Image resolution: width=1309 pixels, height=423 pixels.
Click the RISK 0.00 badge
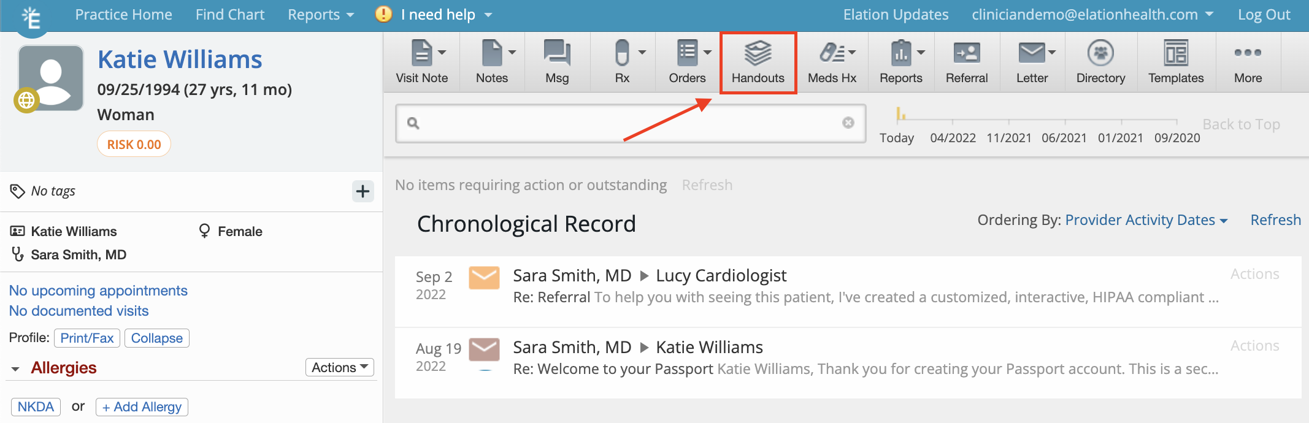coord(134,144)
